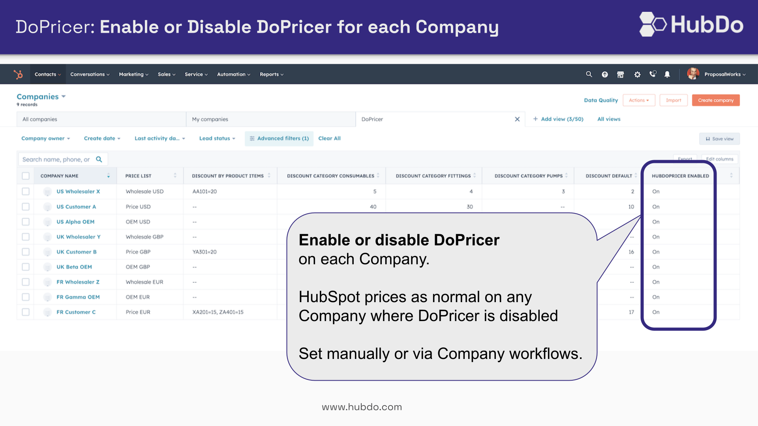Click the Import button

tap(674, 100)
